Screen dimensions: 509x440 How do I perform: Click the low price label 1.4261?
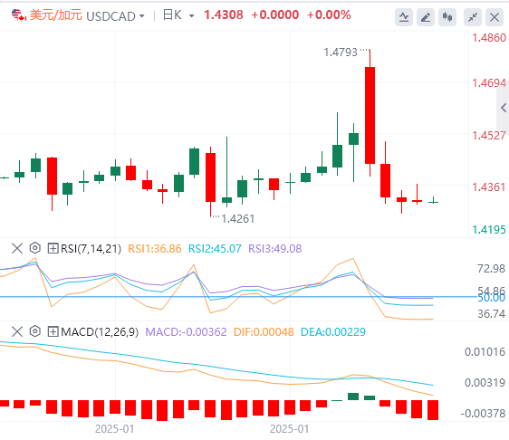238,219
